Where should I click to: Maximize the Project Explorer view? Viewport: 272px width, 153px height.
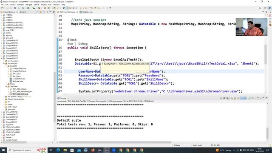pos(54,12)
